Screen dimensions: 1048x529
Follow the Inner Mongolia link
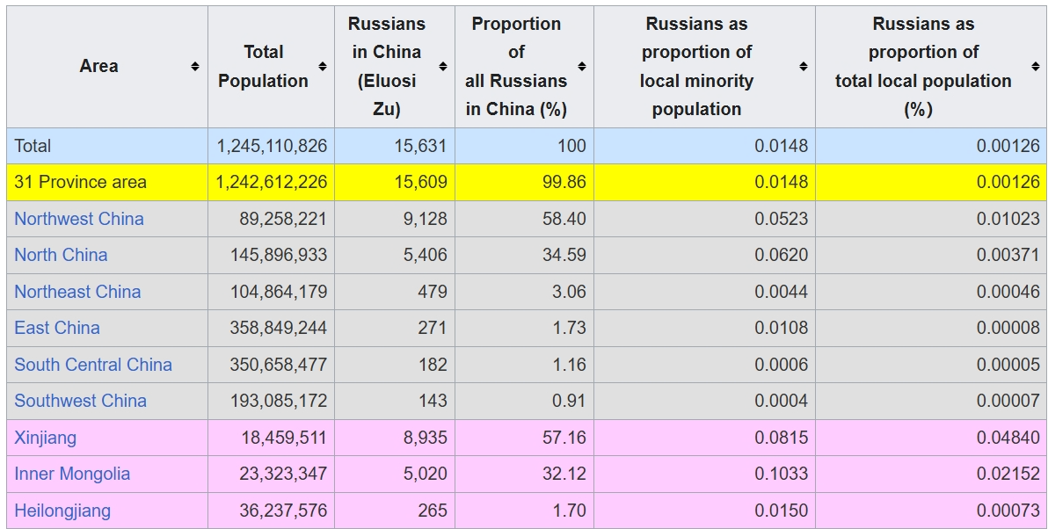[x=72, y=474]
